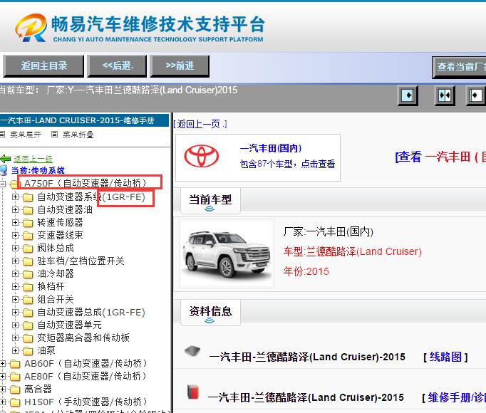Click the folder icon for 自动变速器单元
Viewport: 486px width, 413px height.
28,325
